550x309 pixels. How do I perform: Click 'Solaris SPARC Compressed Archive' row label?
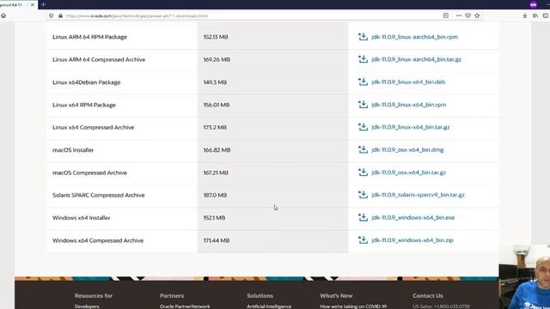pos(99,195)
